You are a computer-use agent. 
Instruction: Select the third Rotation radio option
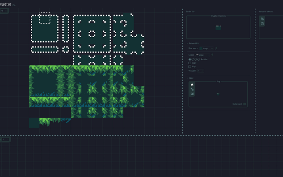195,59
